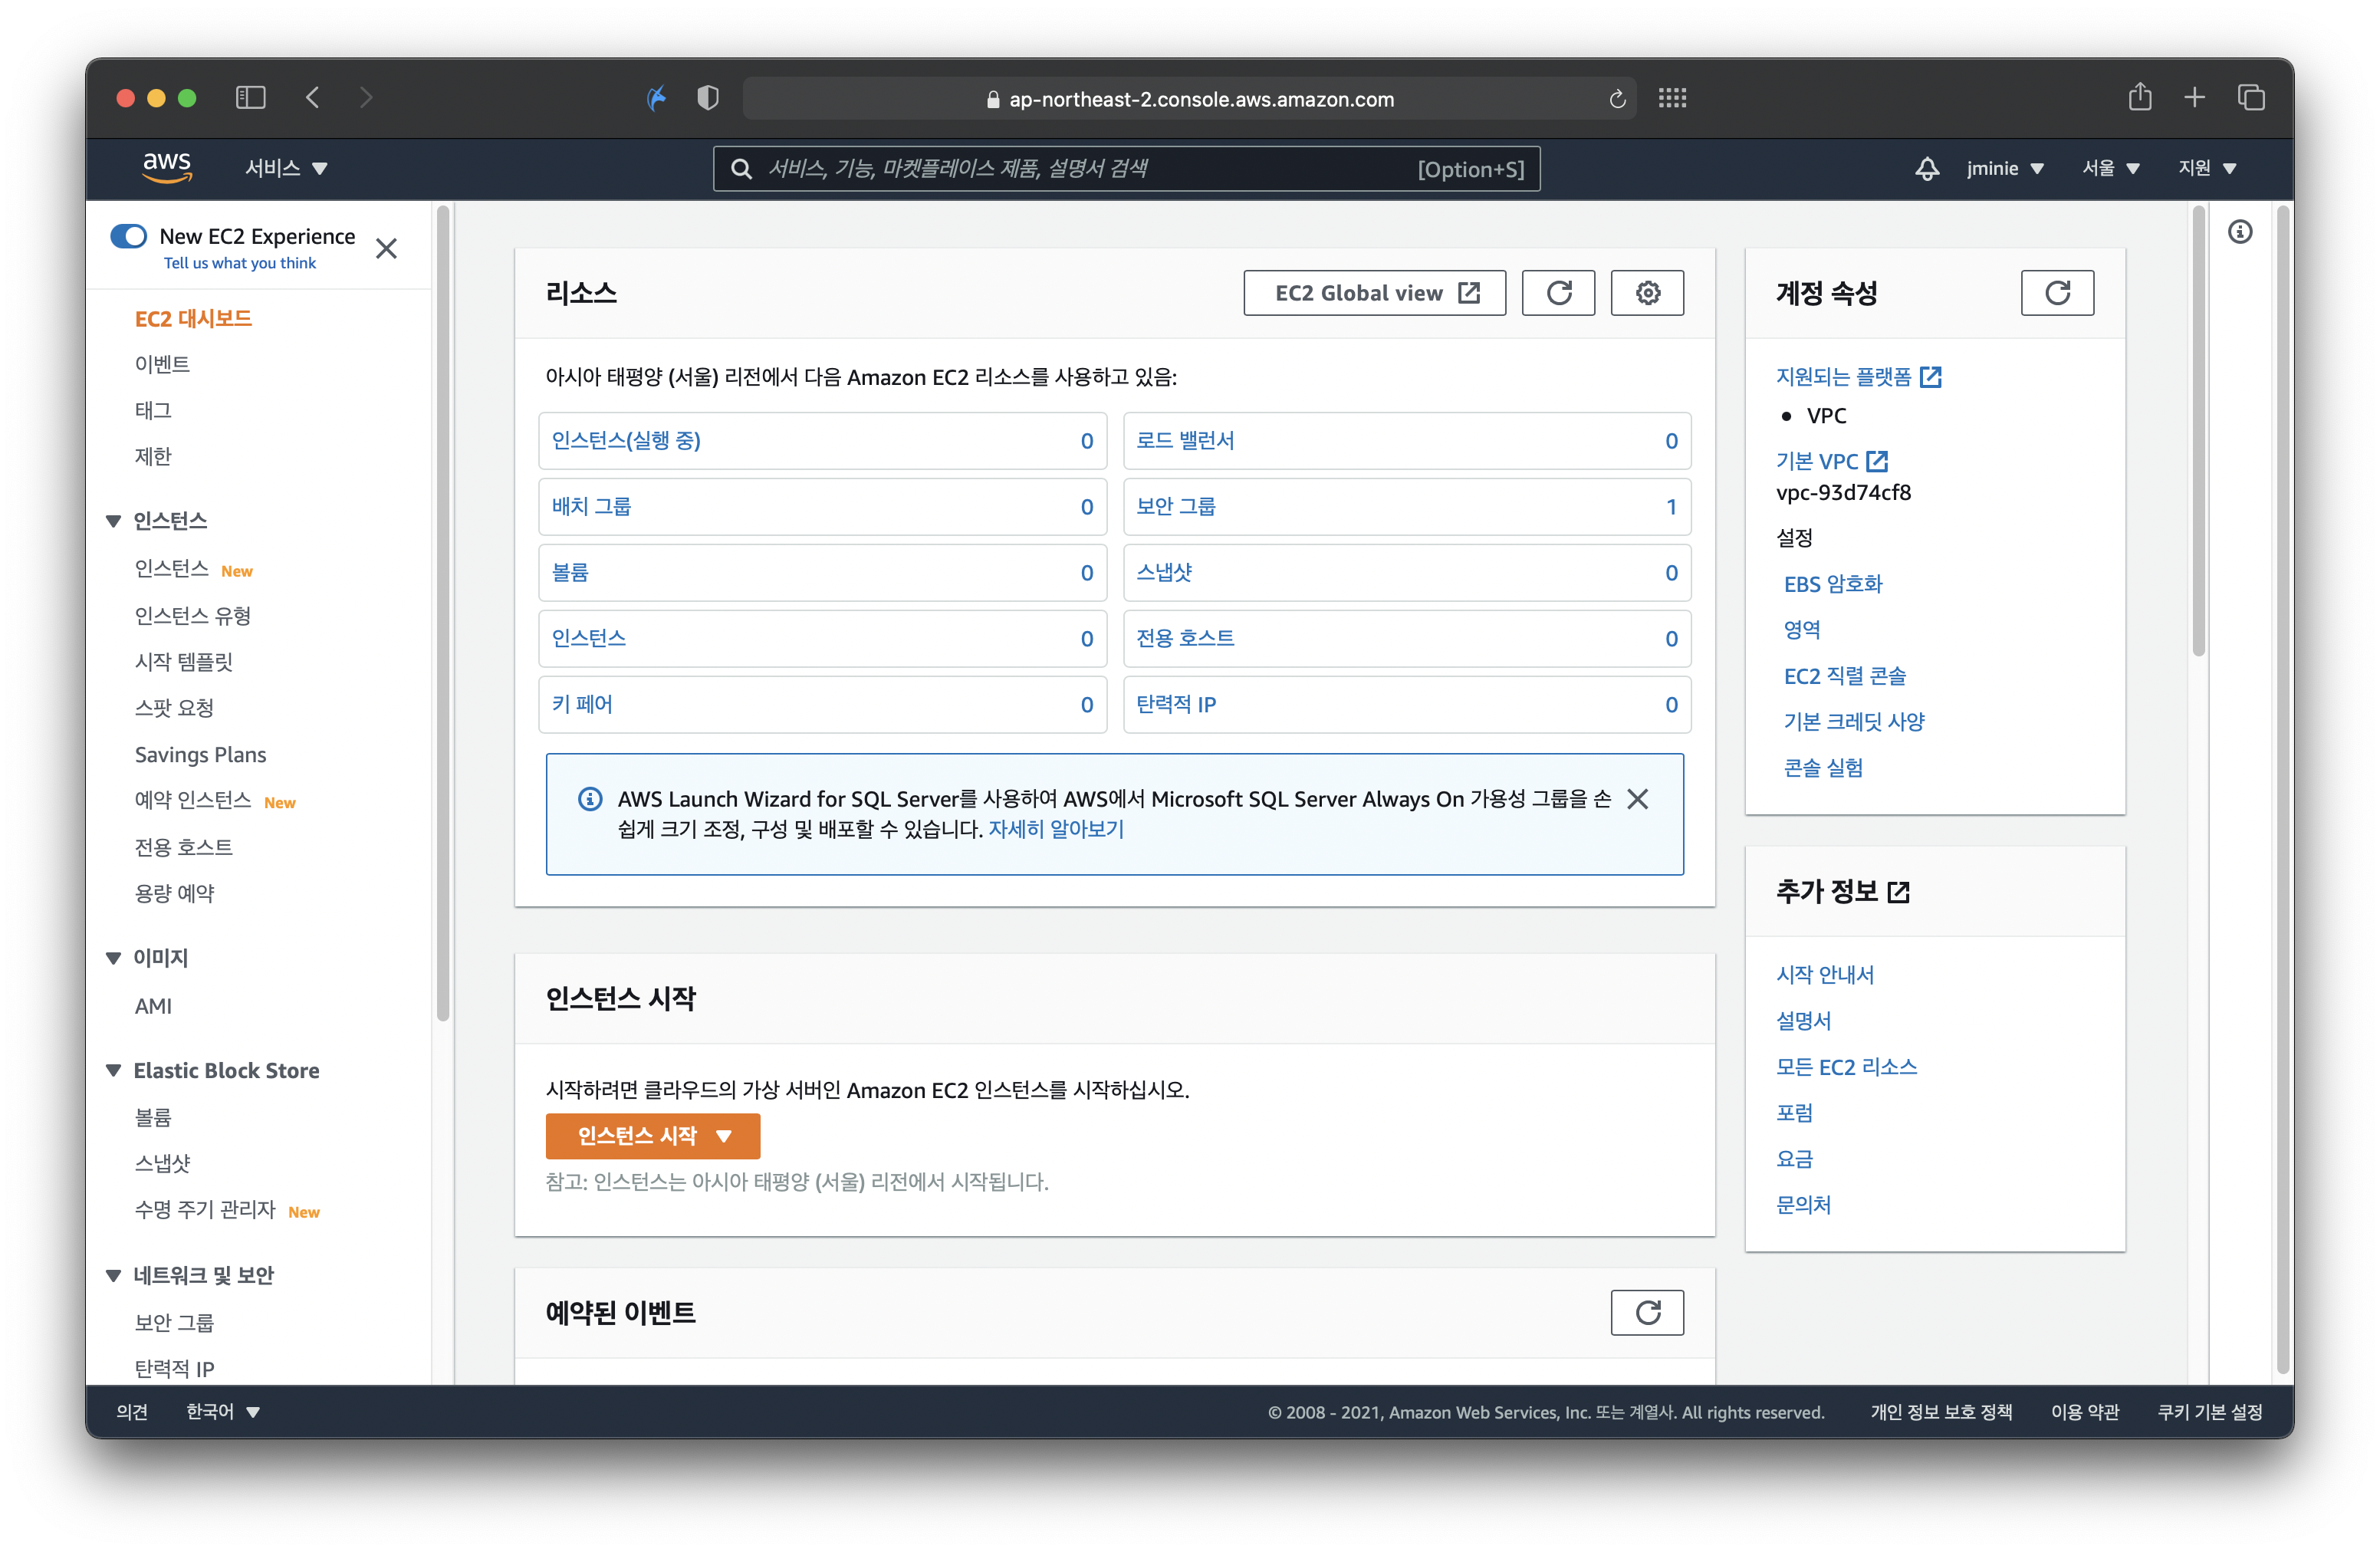Open the 한국어 language dropdown
Viewport: 2380px width, 1552px height.
pyautogui.click(x=223, y=1412)
